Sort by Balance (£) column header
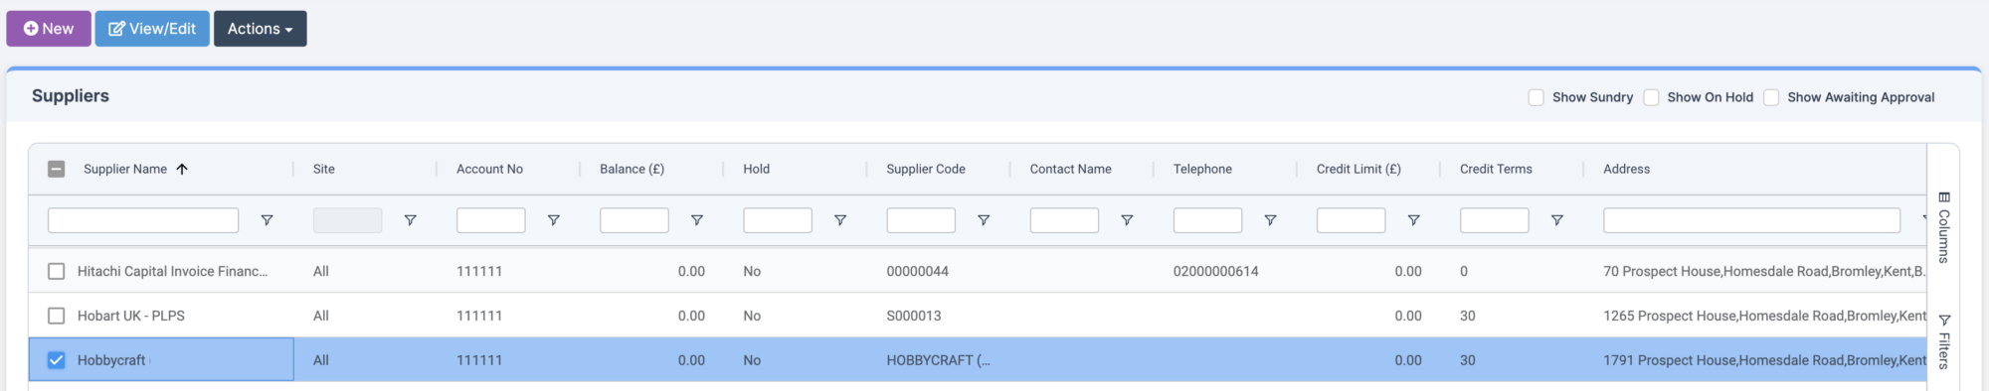This screenshot has height=391, width=1989. [x=632, y=169]
